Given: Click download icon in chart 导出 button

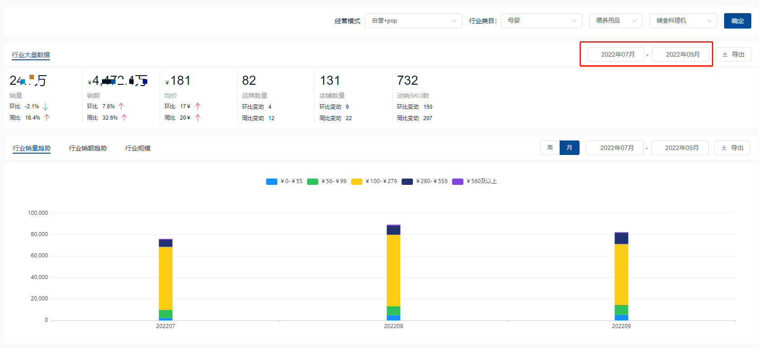Looking at the screenshot, I should 724,148.
